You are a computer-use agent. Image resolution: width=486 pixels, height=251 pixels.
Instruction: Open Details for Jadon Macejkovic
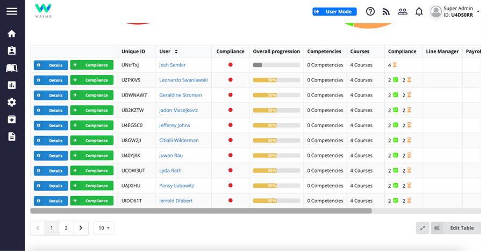[x=51, y=110]
